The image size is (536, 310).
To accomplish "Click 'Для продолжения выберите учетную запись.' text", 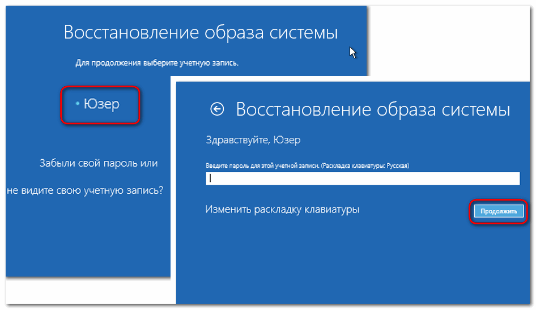I will point(157,63).
